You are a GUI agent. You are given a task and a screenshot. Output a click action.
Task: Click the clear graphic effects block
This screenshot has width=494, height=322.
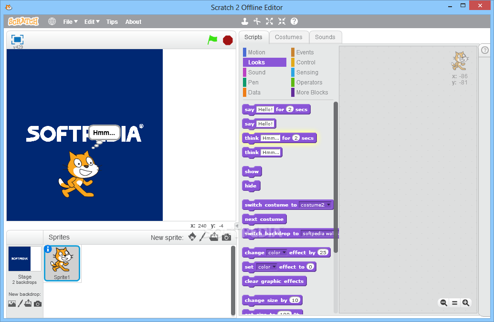point(274,281)
